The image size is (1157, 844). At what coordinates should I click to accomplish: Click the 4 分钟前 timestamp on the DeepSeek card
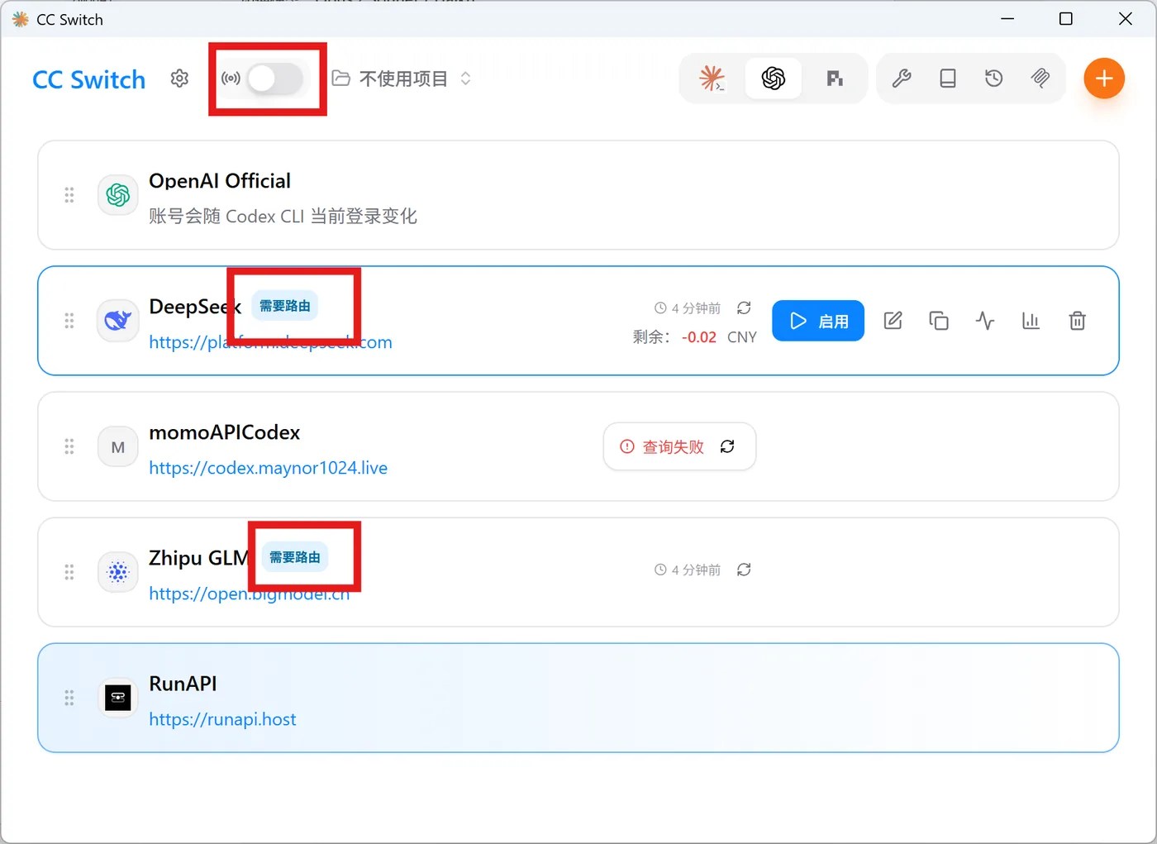point(688,308)
